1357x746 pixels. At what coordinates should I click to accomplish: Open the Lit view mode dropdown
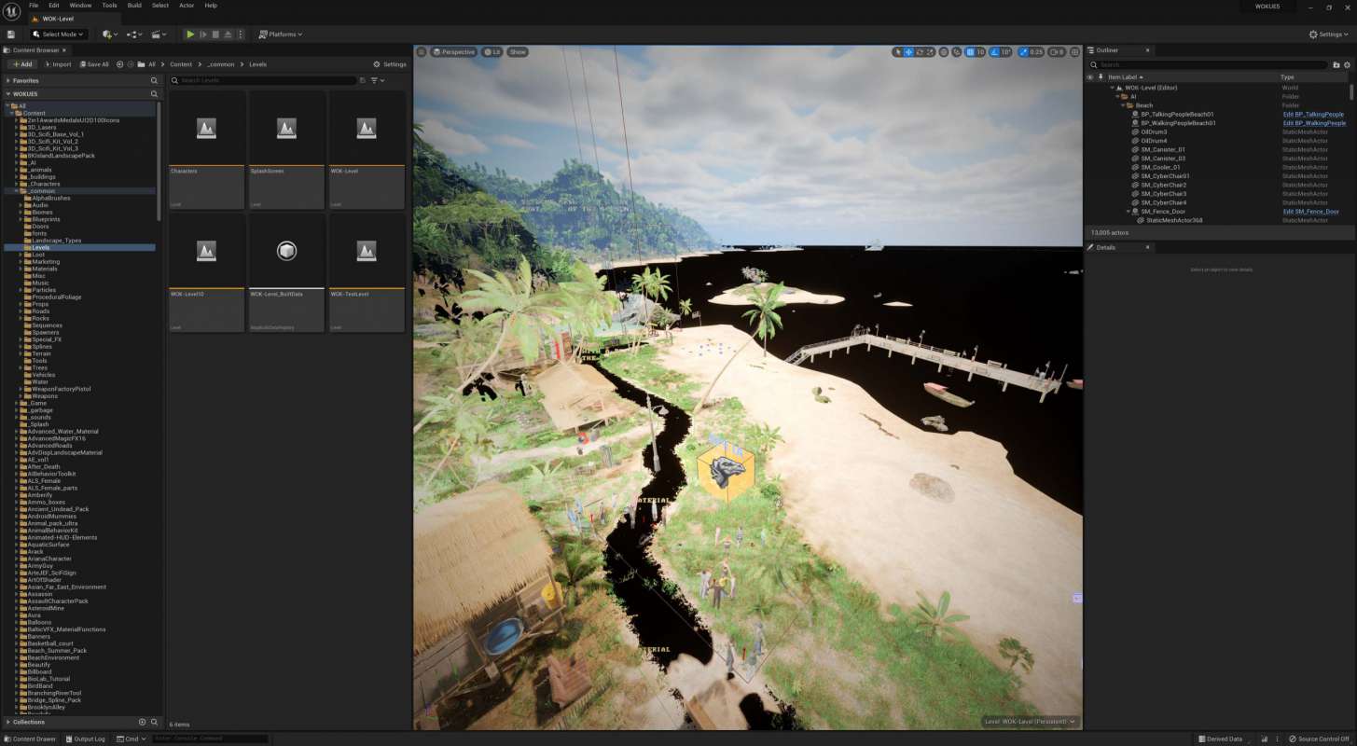click(492, 52)
